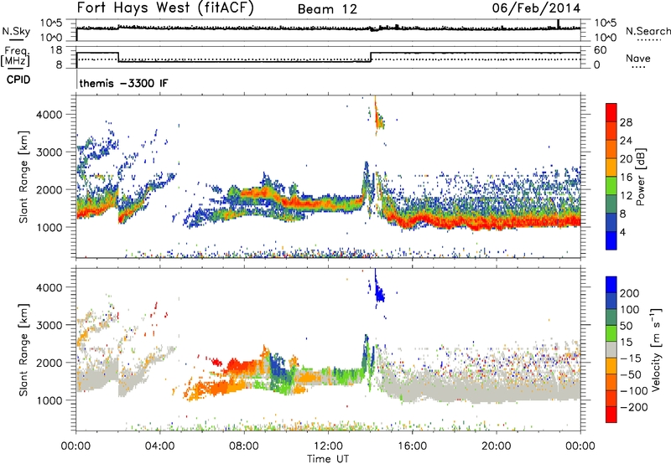671x464 pixels.
Task: Click the '20:00' time axis tick label
Action: click(496, 446)
